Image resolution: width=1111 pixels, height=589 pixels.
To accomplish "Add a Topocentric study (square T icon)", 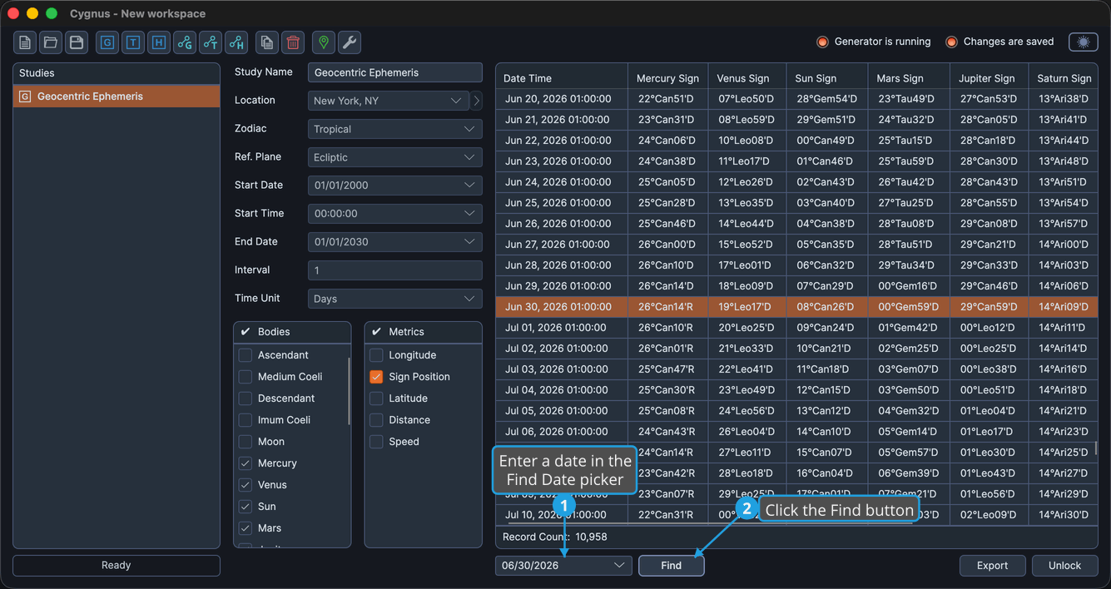I will coord(133,42).
